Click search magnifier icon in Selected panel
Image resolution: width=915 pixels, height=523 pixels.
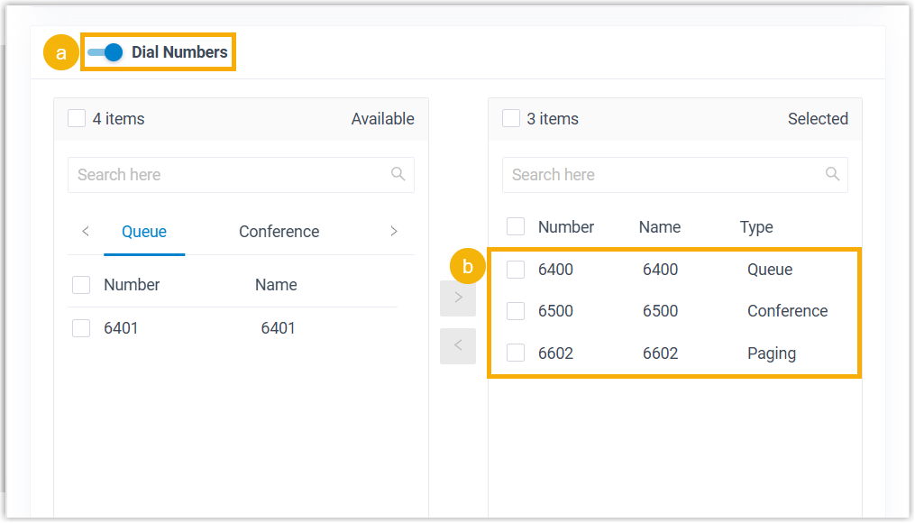pos(832,174)
